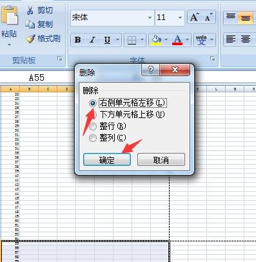Apply cell borders with the border icon
Image resolution: width=256 pixels, height=262 pixels.
[132, 40]
